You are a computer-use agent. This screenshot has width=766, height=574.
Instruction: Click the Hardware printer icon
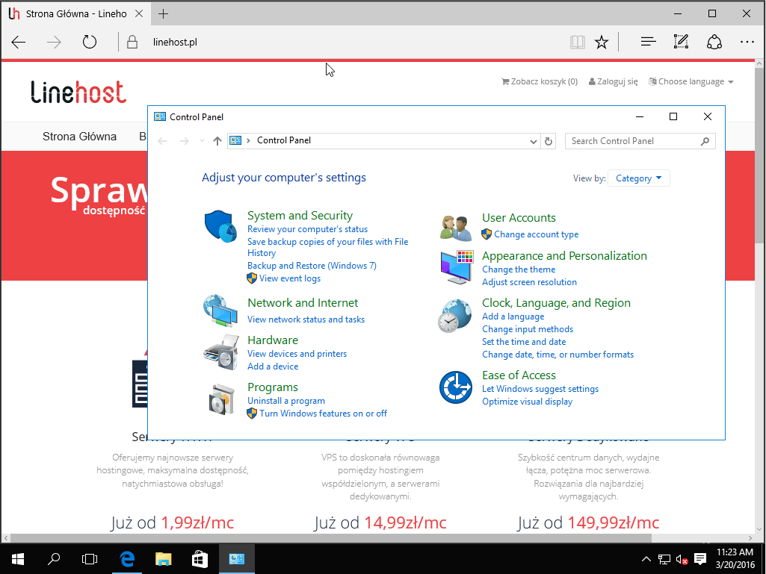tap(220, 352)
